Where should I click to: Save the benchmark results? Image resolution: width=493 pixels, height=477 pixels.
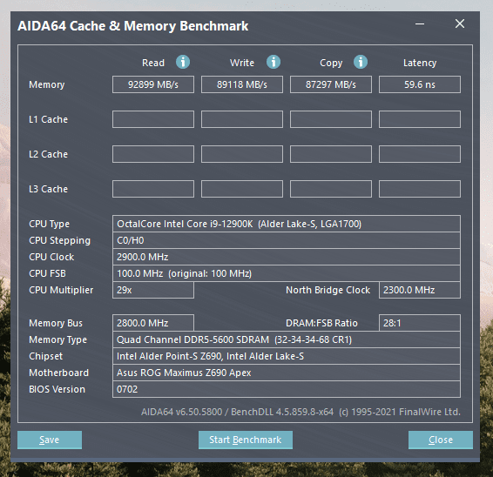point(50,440)
